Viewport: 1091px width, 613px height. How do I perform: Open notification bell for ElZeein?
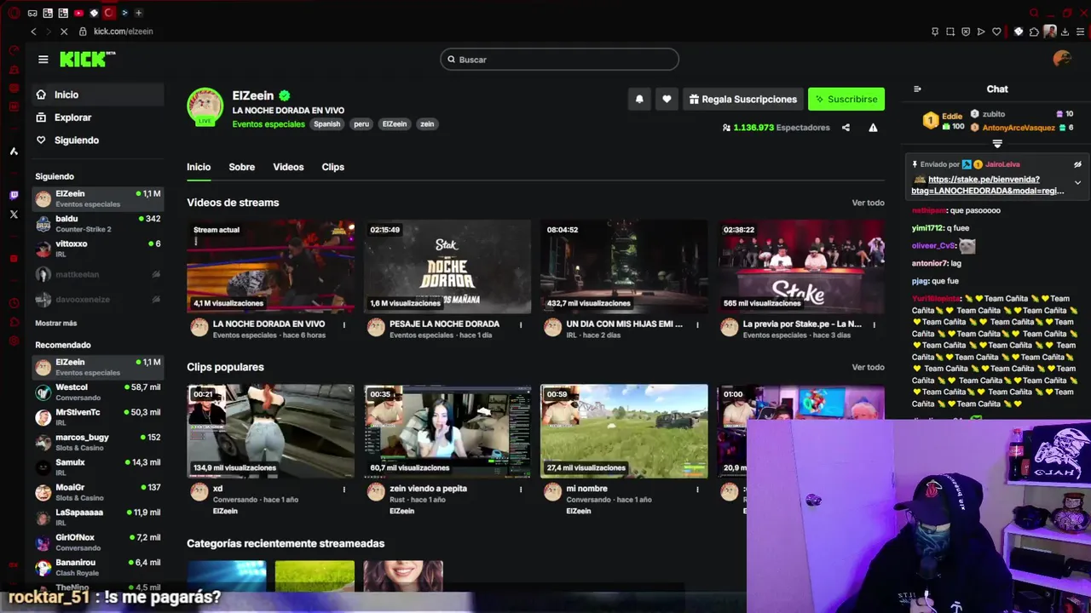pyautogui.click(x=639, y=99)
